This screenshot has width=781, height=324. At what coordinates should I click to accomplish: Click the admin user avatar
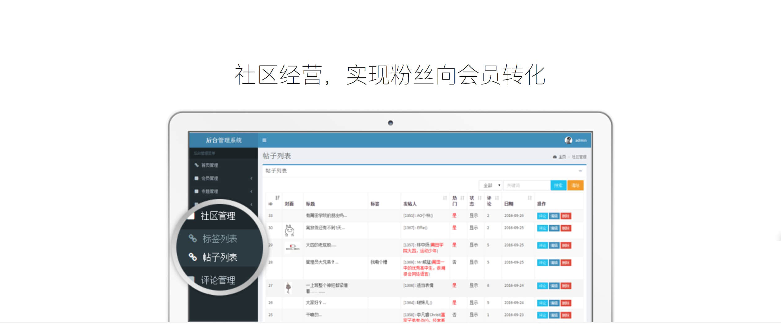tap(568, 140)
